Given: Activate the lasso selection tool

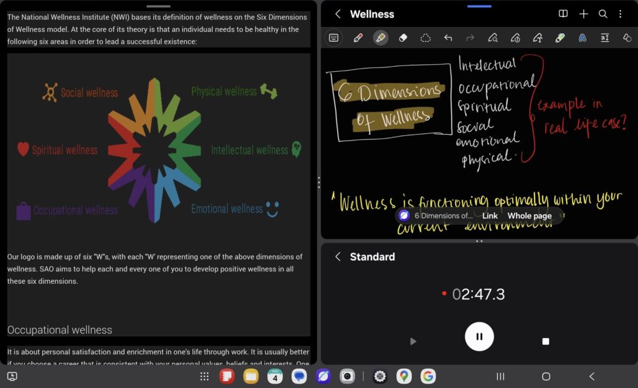Looking at the screenshot, I should [x=426, y=38].
